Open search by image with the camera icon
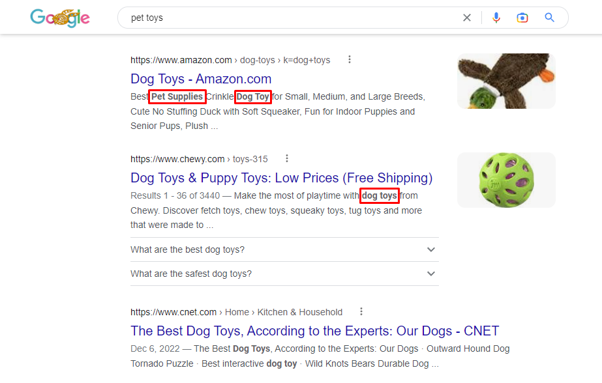This screenshot has height=383, width=602. (522, 18)
